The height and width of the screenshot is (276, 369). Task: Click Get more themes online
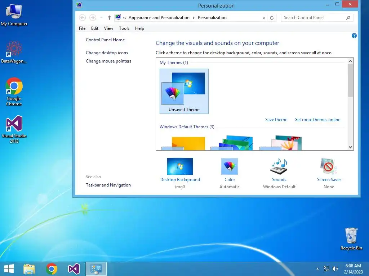tap(317, 120)
